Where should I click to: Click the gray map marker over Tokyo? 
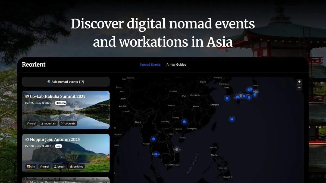click(256, 92)
